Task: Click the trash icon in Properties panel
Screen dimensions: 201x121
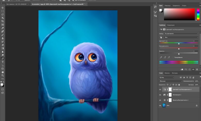Action: (197, 69)
